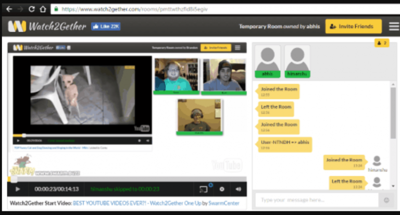
Task: Click the himanshu skipped to 00:00:23 status text
Action: coord(125,189)
